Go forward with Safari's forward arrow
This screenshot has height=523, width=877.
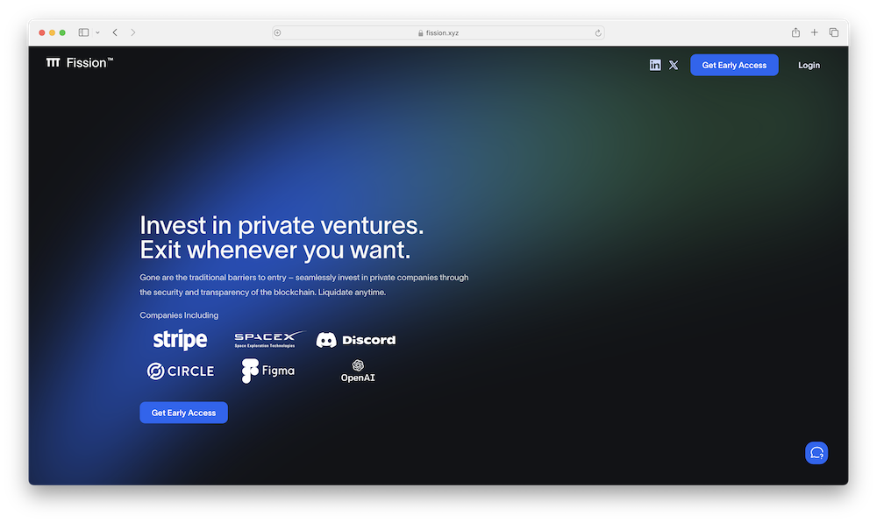pyautogui.click(x=133, y=32)
